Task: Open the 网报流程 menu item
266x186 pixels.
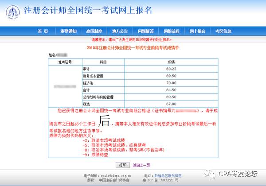Action: pos(171,31)
